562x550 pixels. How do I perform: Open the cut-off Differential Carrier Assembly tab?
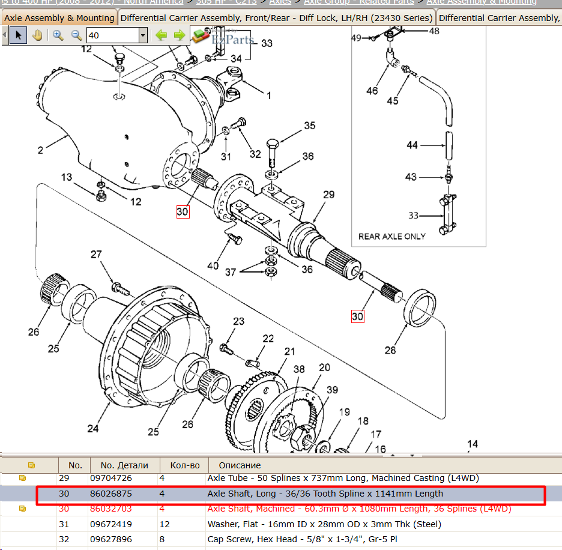click(x=499, y=18)
